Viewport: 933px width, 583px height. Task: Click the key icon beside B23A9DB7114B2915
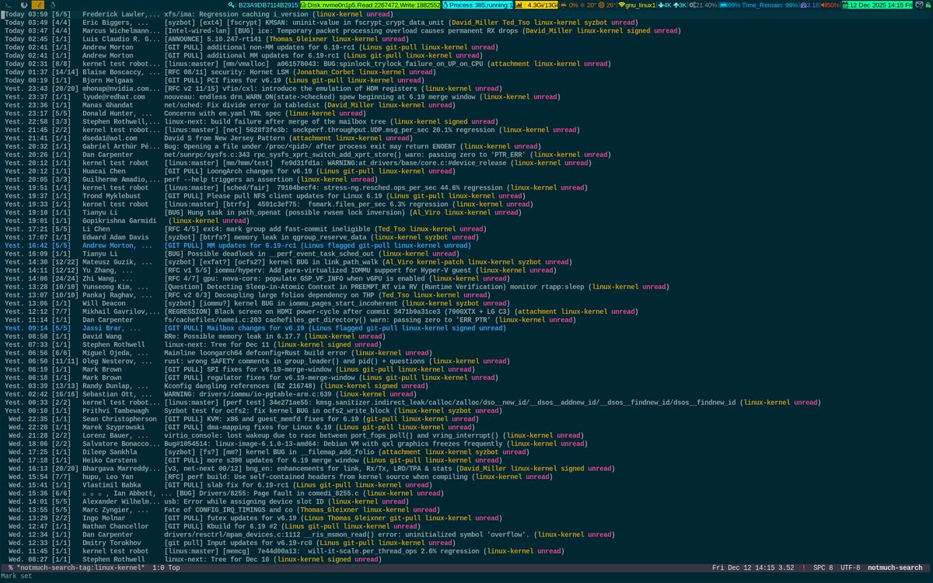pos(231,5)
